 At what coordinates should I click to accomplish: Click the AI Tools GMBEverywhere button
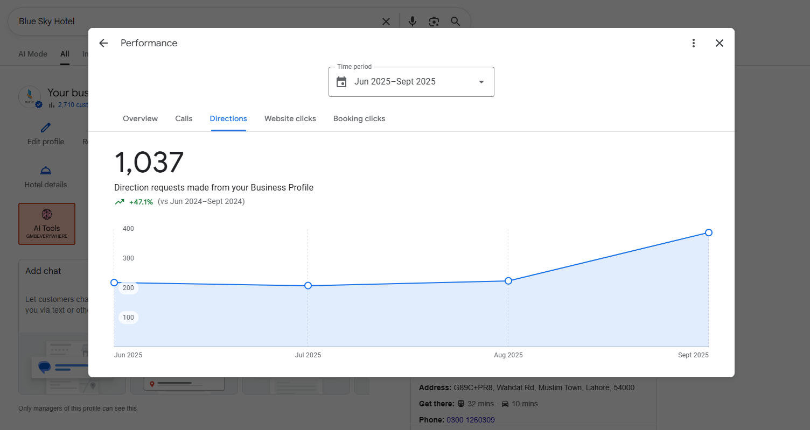47,224
